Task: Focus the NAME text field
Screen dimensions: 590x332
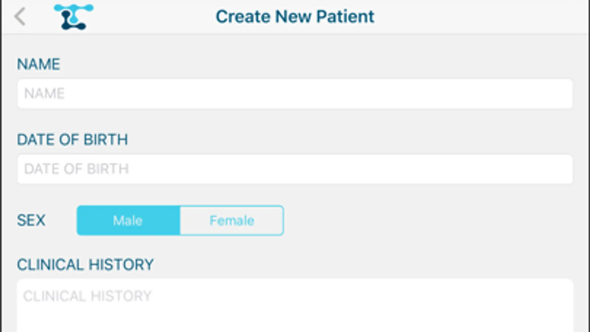Action: pos(295,94)
